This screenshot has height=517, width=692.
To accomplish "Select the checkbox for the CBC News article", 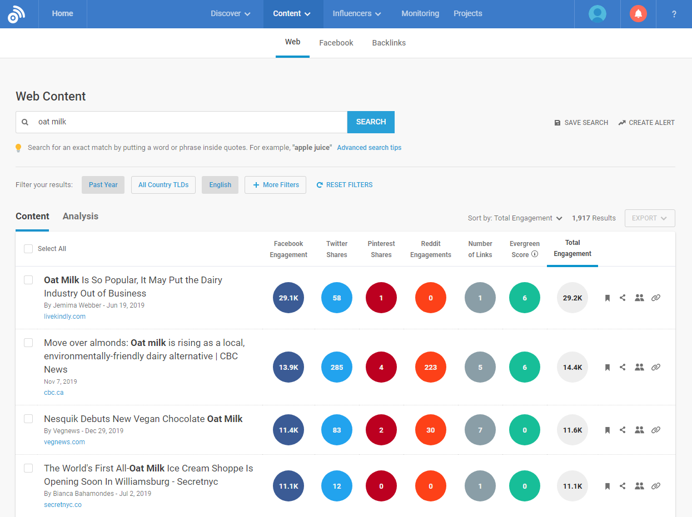I will (x=28, y=343).
